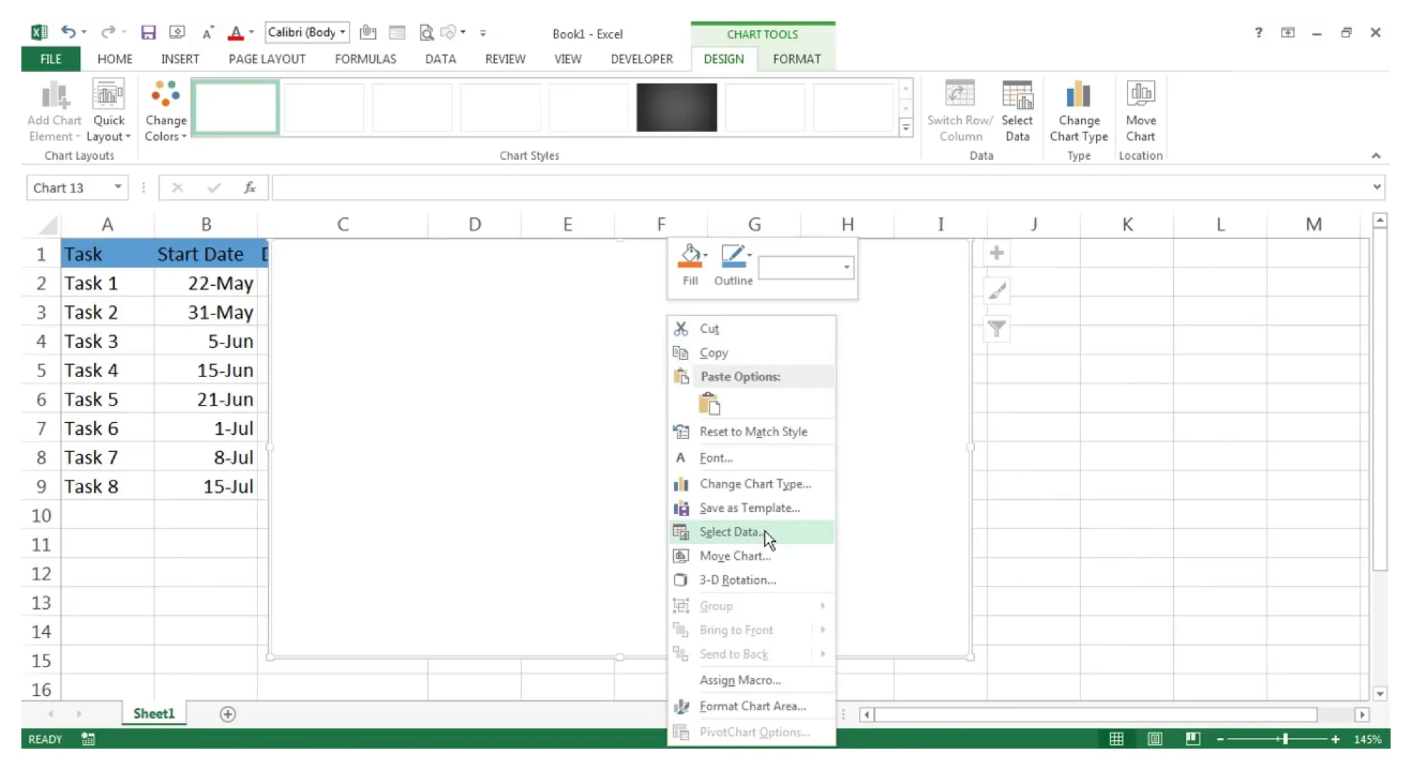
Task: Click Change Chart Type in context menu
Action: [756, 483]
